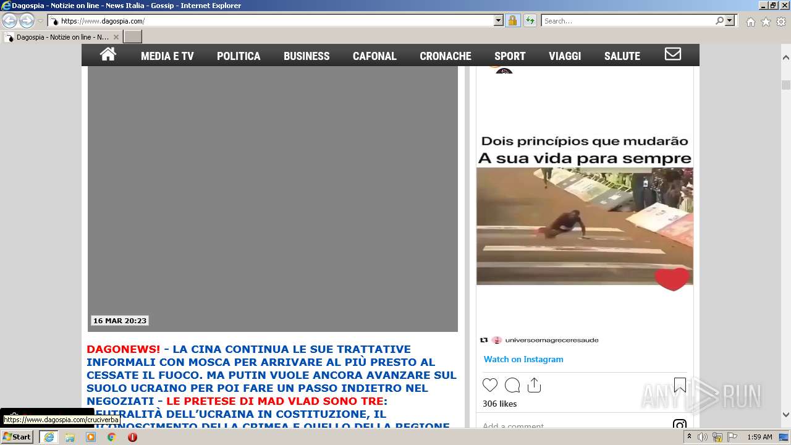Launch Chrome from the taskbar
This screenshot has width=791, height=445.
tap(112, 437)
